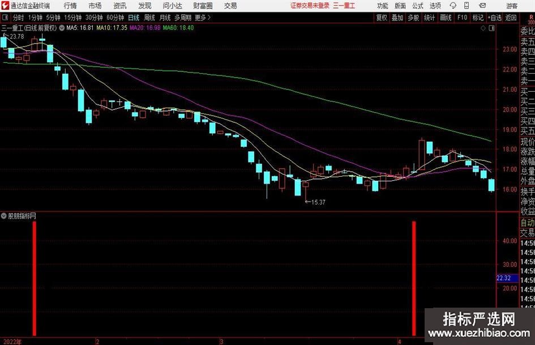
Task: Click the 统计 statistics button
Action: (x=429, y=18)
